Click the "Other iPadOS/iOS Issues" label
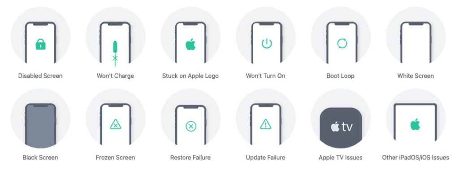Viewport: 459px width, 175px height. tap(416, 158)
